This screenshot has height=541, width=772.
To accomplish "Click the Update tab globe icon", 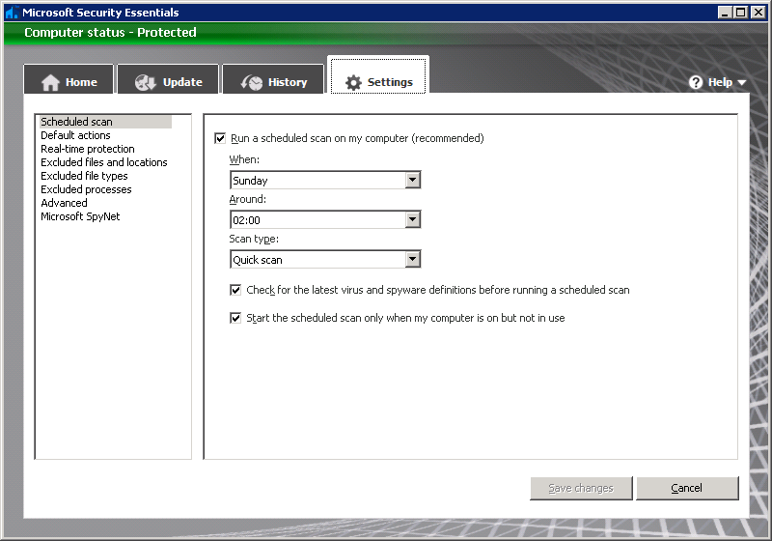I will click(x=146, y=82).
